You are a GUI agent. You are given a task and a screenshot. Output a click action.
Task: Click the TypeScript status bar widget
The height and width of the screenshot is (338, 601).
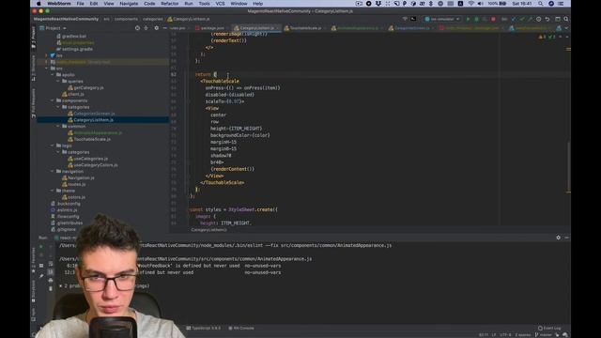pyautogui.click(x=204, y=328)
